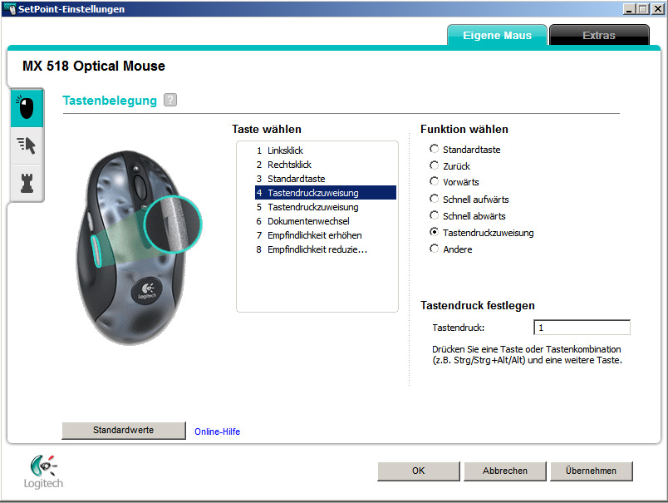Select button 6 Dokumentenwechsel in list
Viewport: 668px width, 503px height.
click(326, 221)
